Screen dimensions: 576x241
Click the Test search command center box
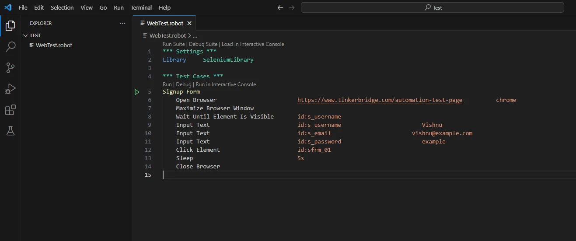tap(433, 7)
